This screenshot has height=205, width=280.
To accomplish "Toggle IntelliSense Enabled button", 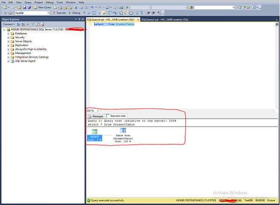I will (x=104, y=13).
